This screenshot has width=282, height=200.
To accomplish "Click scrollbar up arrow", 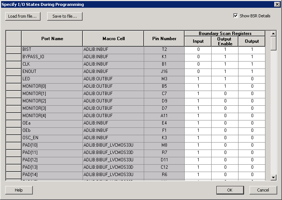I will click(273, 34).
